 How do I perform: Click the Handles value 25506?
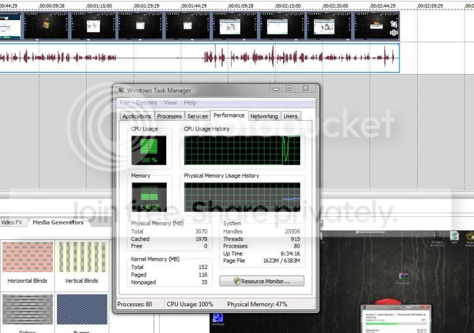pyautogui.click(x=292, y=232)
